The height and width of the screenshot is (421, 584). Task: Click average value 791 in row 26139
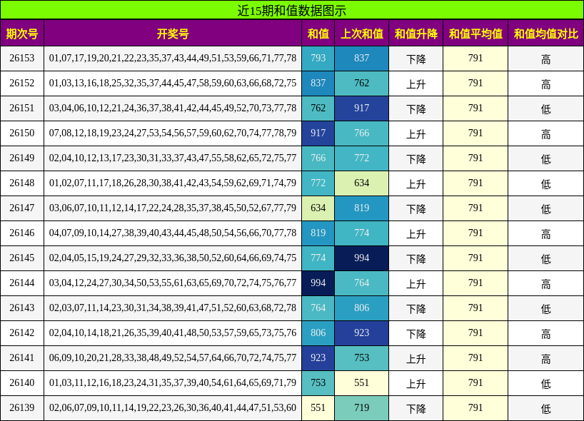(475, 407)
